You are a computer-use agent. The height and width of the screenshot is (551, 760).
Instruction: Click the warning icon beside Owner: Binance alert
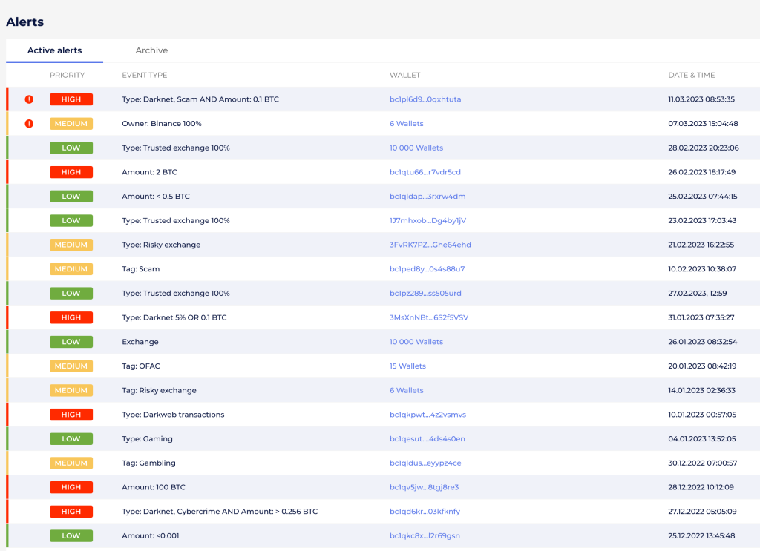click(29, 124)
